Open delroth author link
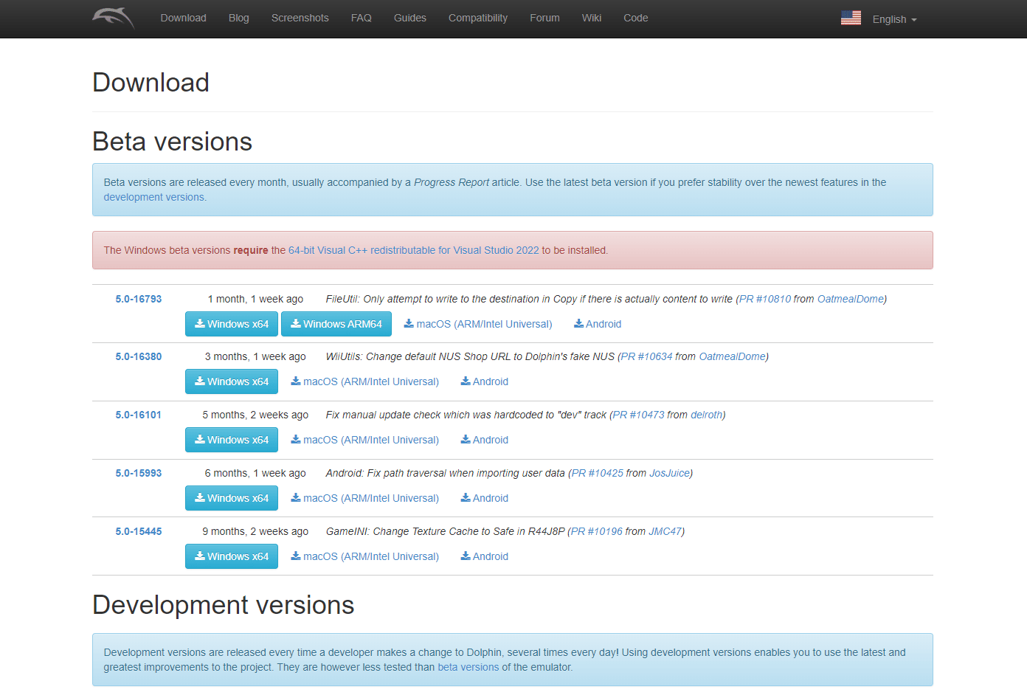Image resolution: width=1027 pixels, height=698 pixels. (707, 415)
